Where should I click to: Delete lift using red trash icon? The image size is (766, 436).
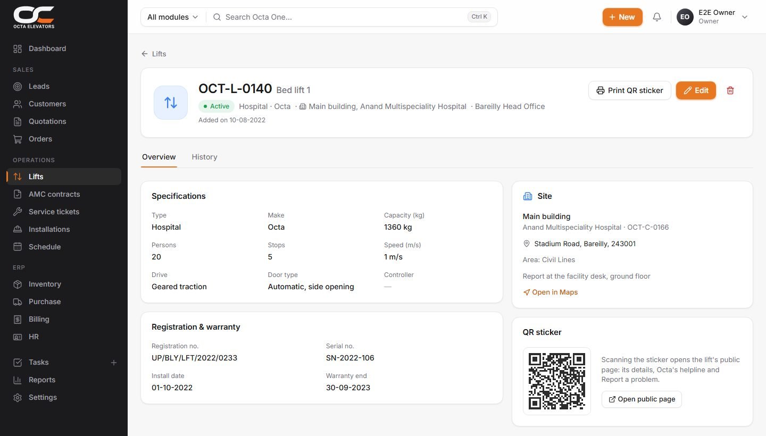[730, 90]
